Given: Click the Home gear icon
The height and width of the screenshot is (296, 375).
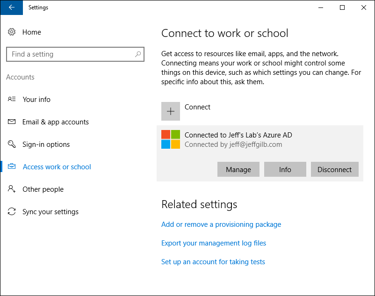Looking at the screenshot, I should click(12, 32).
